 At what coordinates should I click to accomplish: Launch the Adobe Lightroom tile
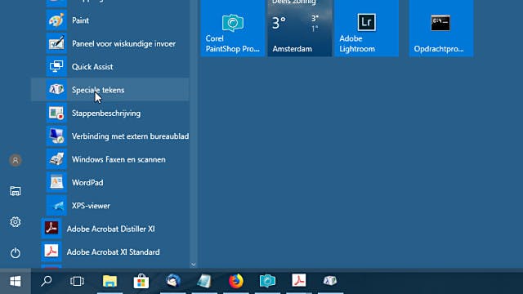coord(367,29)
